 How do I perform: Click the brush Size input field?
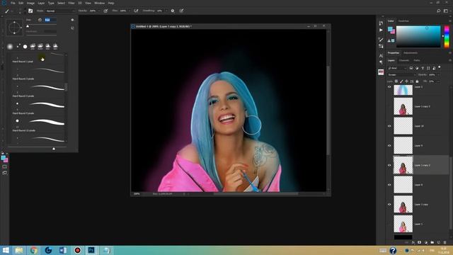[x=50, y=20]
